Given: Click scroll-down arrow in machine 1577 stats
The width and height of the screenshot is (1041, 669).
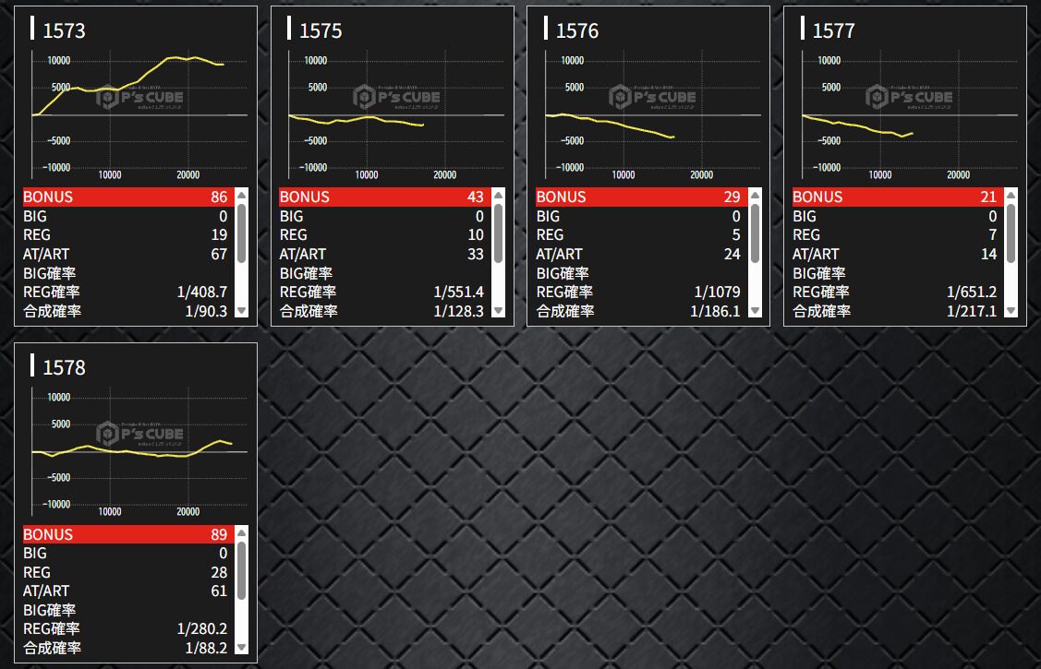Looking at the screenshot, I should [x=1011, y=312].
